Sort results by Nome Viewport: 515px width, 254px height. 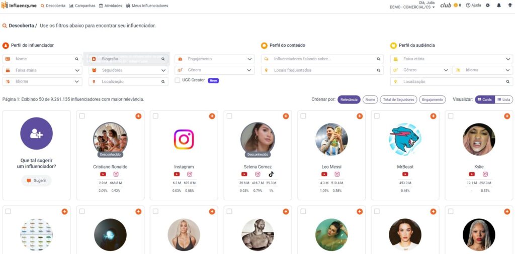(370, 99)
